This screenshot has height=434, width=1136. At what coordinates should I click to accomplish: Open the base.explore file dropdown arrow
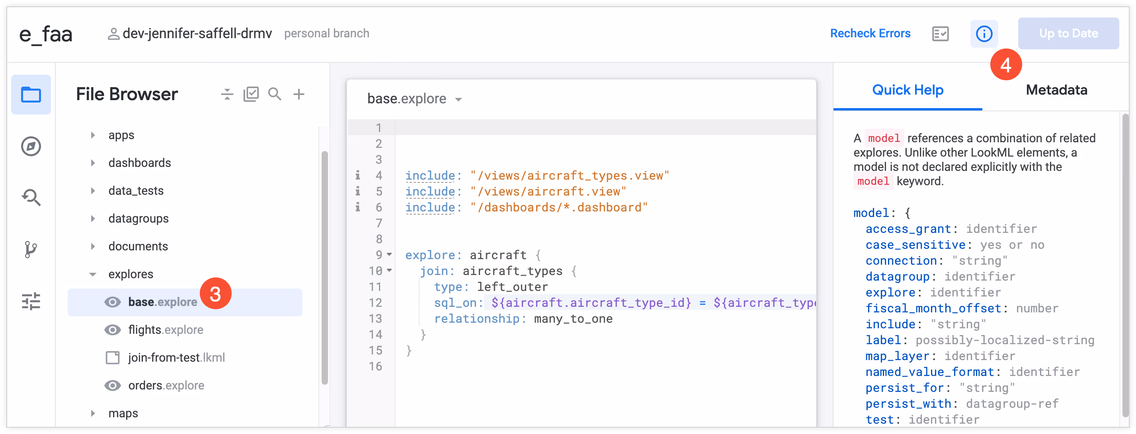(x=459, y=99)
